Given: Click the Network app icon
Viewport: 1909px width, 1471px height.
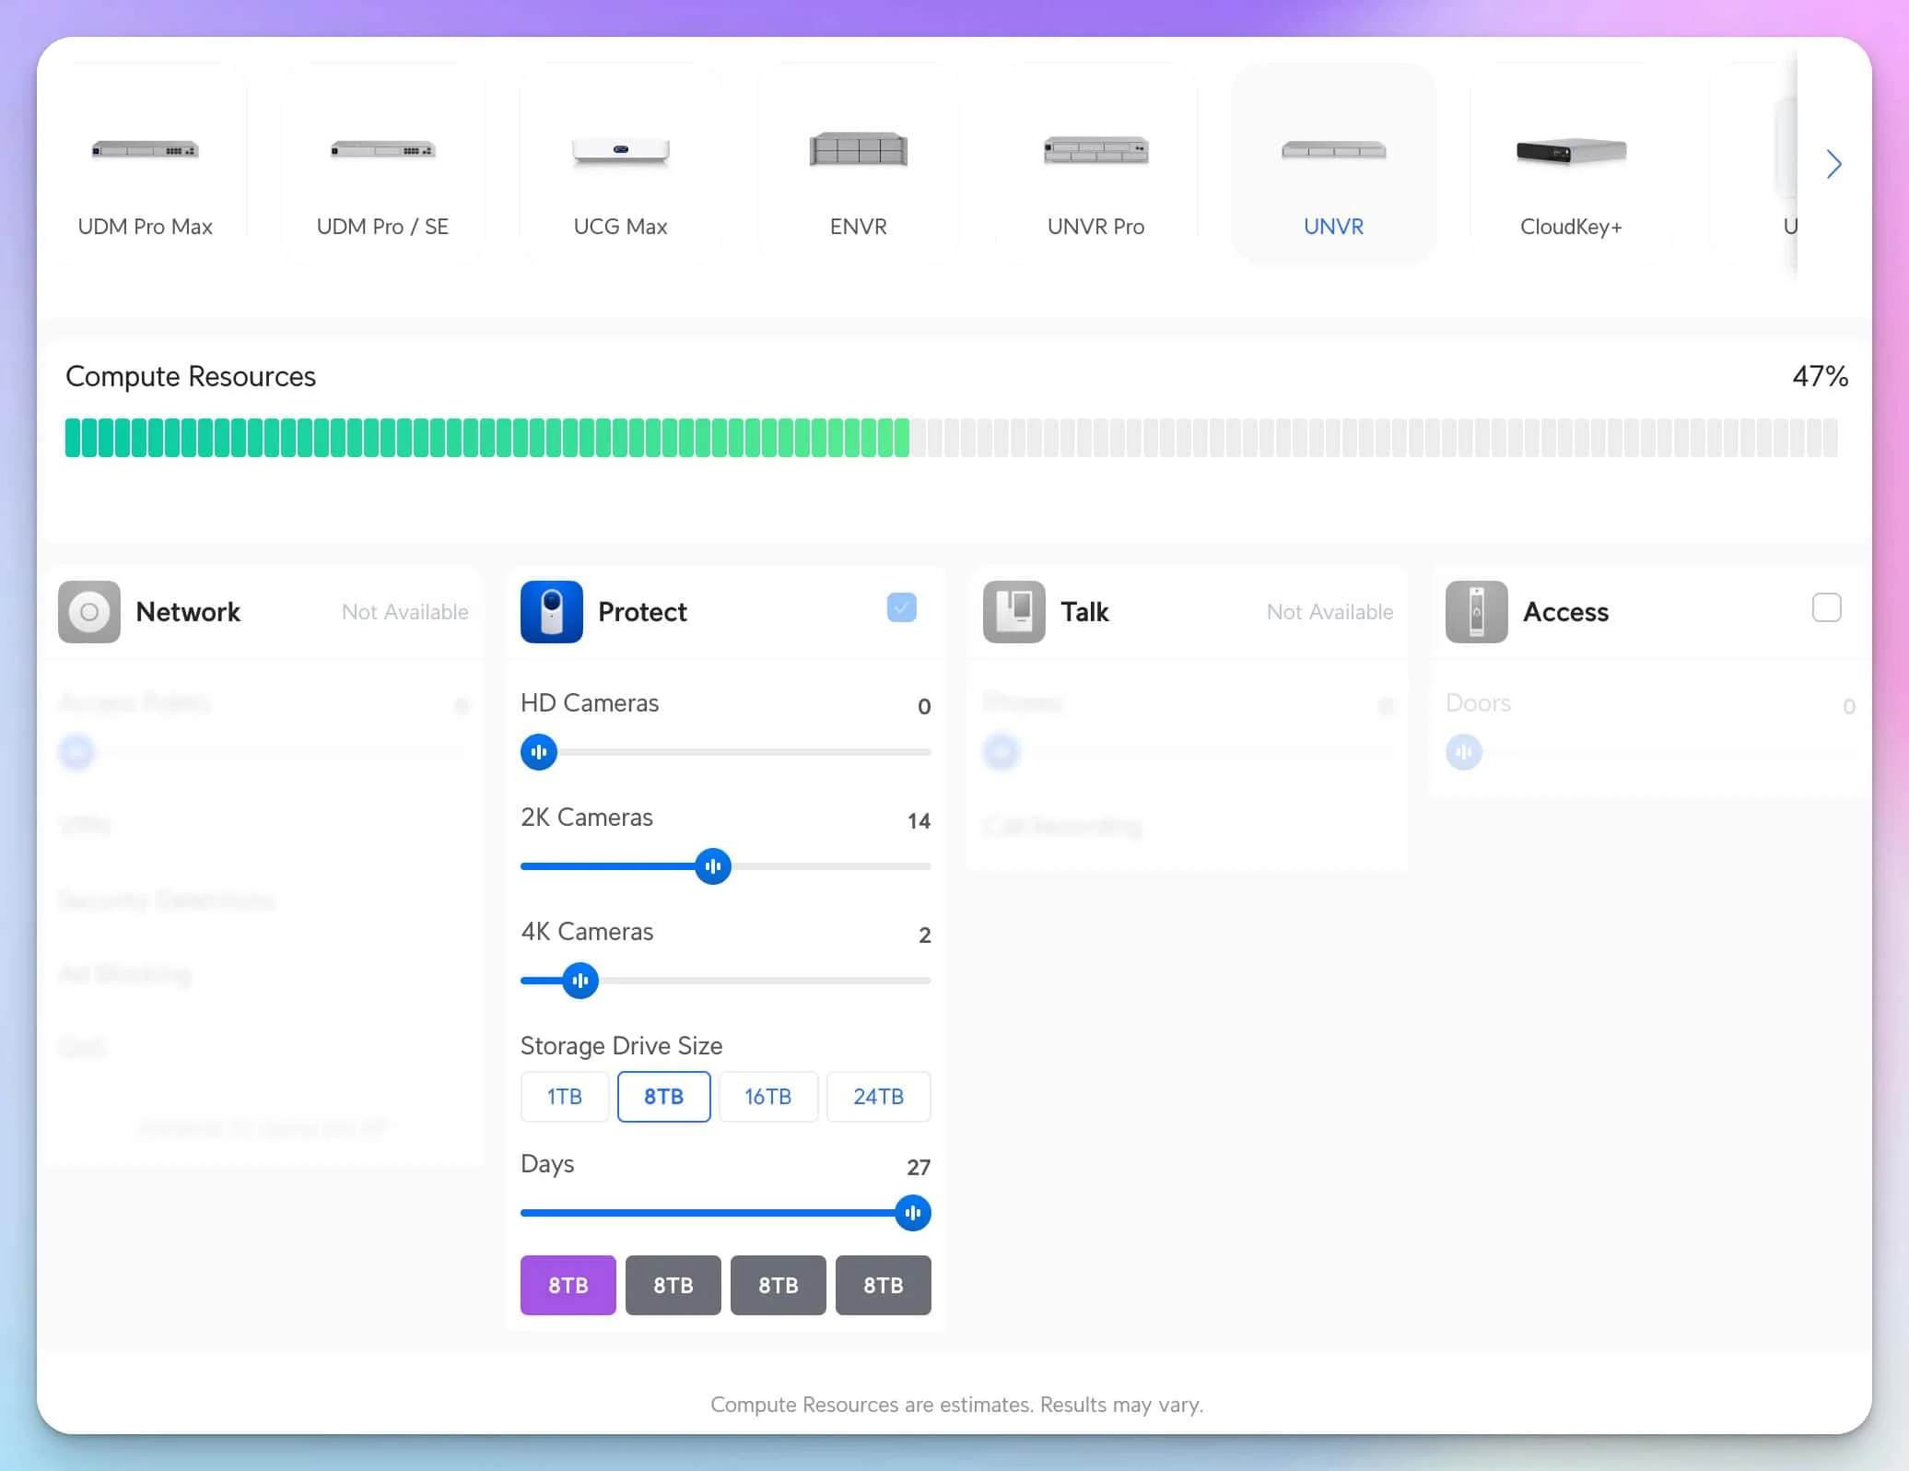Looking at the screenshot, I should [89, 611].
